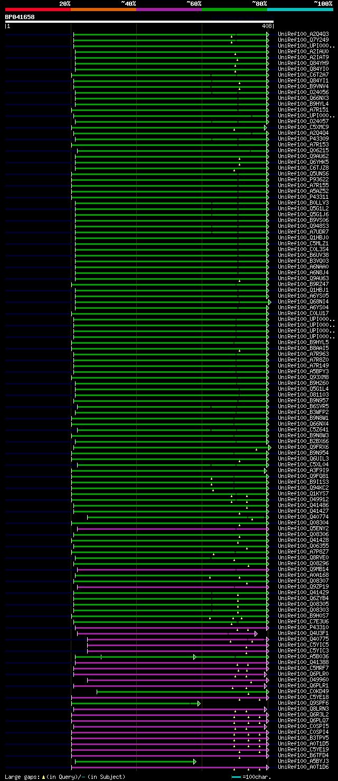Select the UniRef100_B6TFD4 label
The width and height of the screenshot is (338, 781).
(x=303, y=755)
